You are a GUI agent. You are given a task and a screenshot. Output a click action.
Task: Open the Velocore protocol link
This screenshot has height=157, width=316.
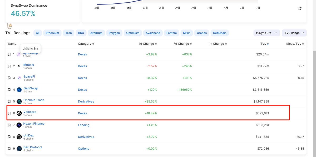[30, 112]
